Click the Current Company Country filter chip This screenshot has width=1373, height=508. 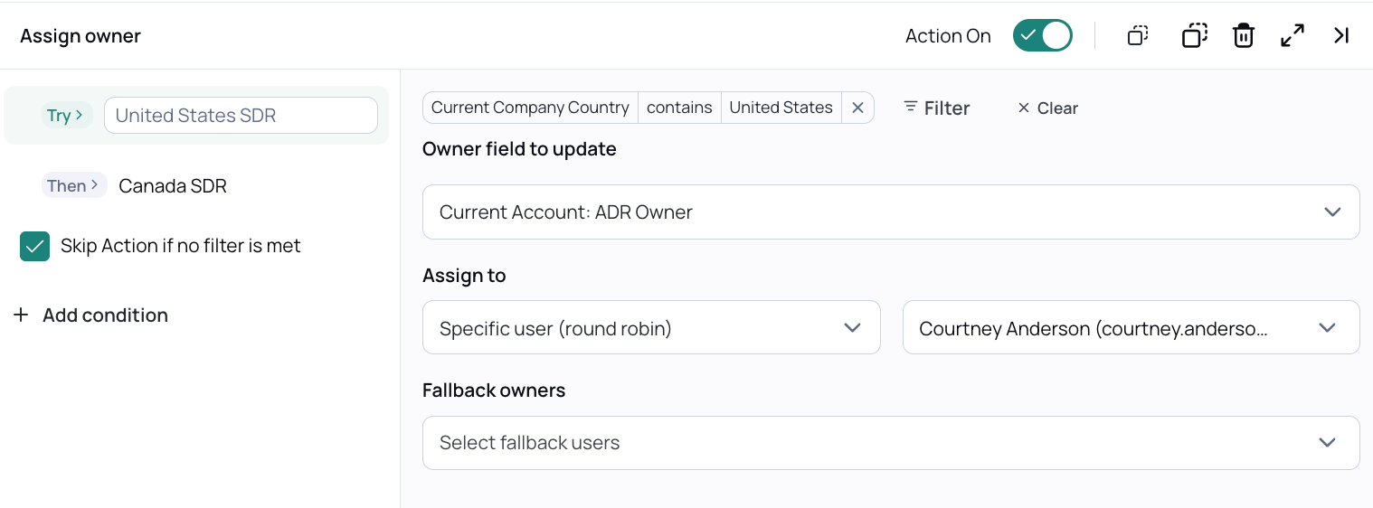point(530,108)
